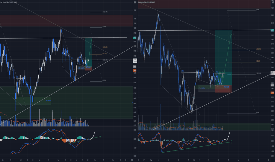275x162 pixels.
Task: Select the 0.5 Fib level label on 4h chart
Action: coord(258,61)
